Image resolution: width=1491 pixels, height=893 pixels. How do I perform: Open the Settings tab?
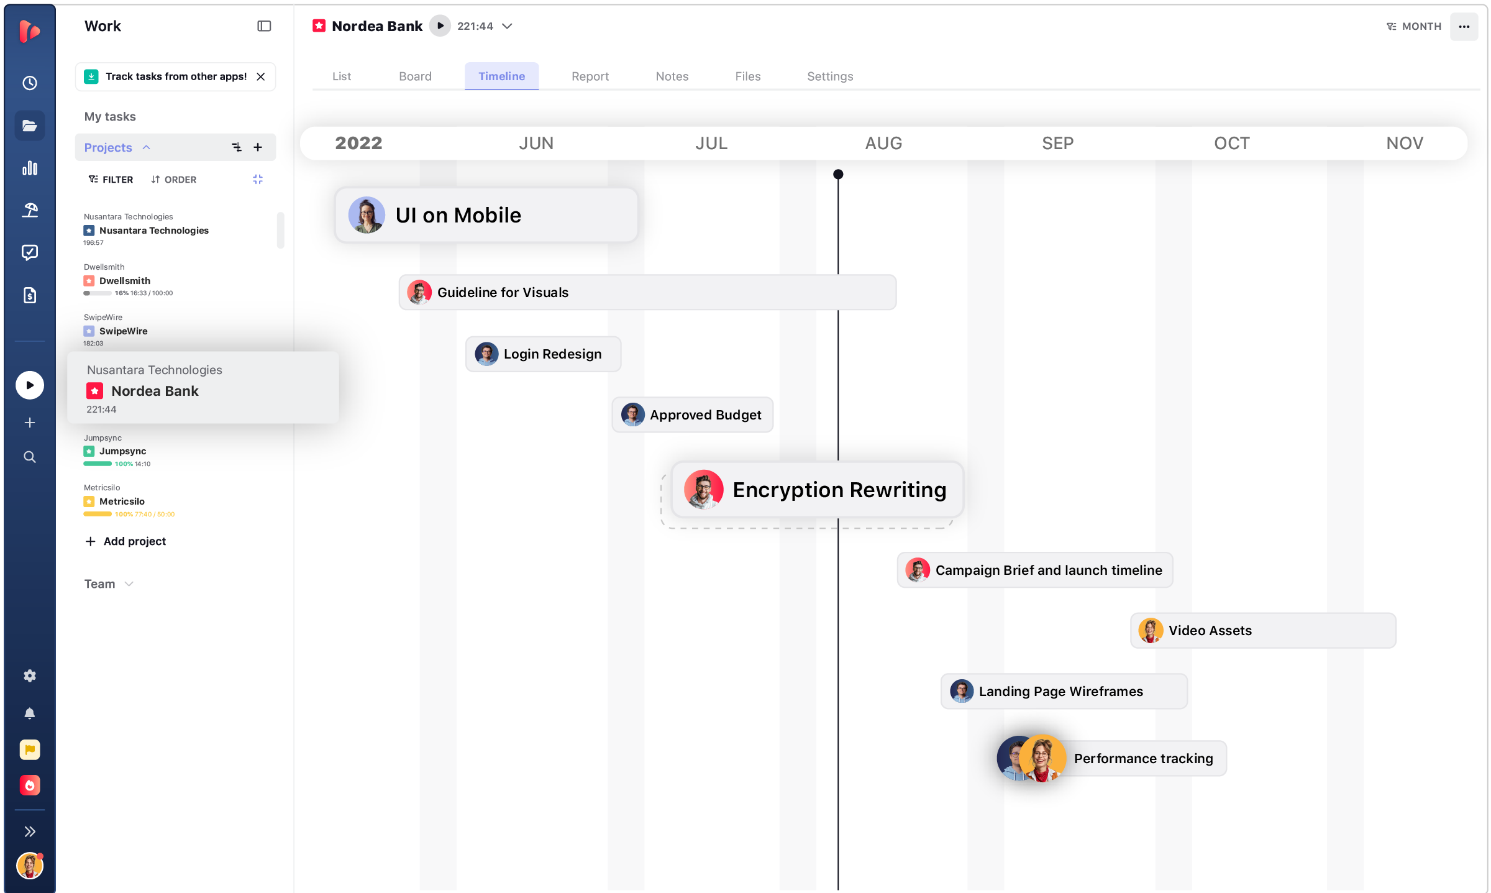pos(830,76)
